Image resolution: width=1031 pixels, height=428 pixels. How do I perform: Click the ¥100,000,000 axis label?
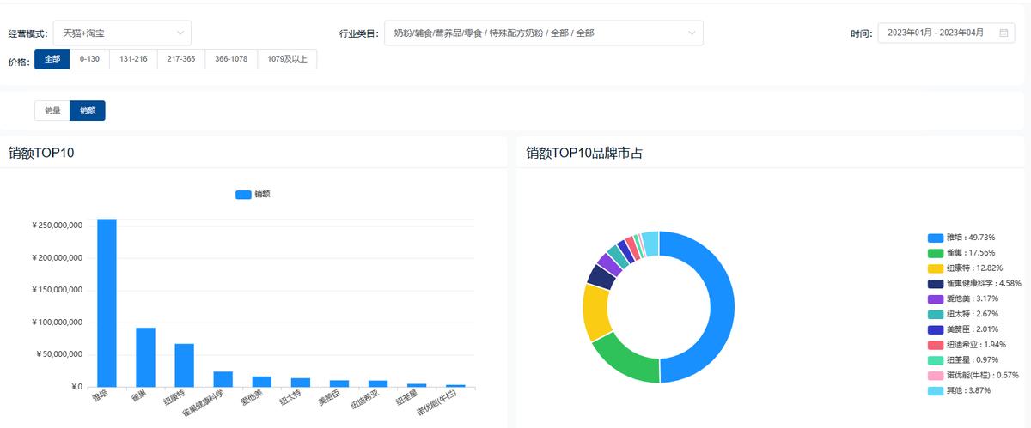point(57,323)
